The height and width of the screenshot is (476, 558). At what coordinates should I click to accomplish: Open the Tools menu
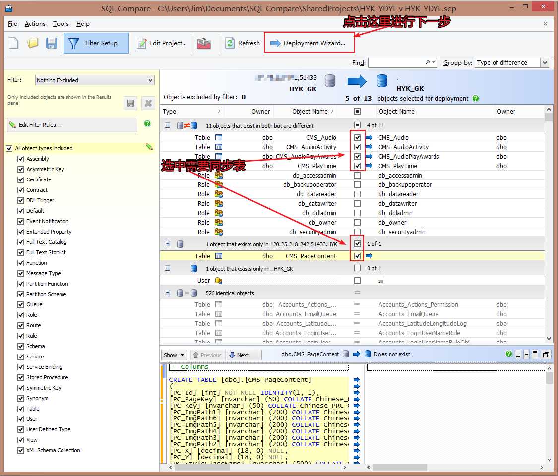(x=61, y=24)
